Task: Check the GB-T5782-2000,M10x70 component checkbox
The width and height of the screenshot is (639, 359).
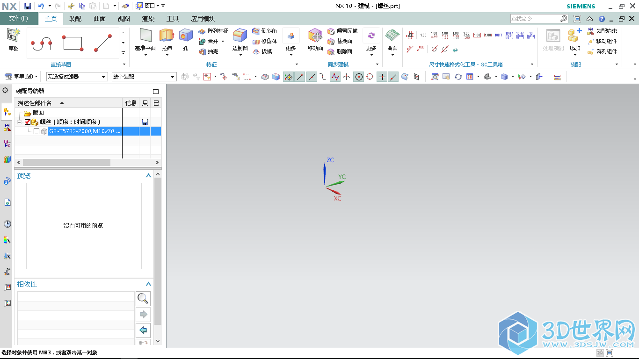Action: (x=36, y=131)
